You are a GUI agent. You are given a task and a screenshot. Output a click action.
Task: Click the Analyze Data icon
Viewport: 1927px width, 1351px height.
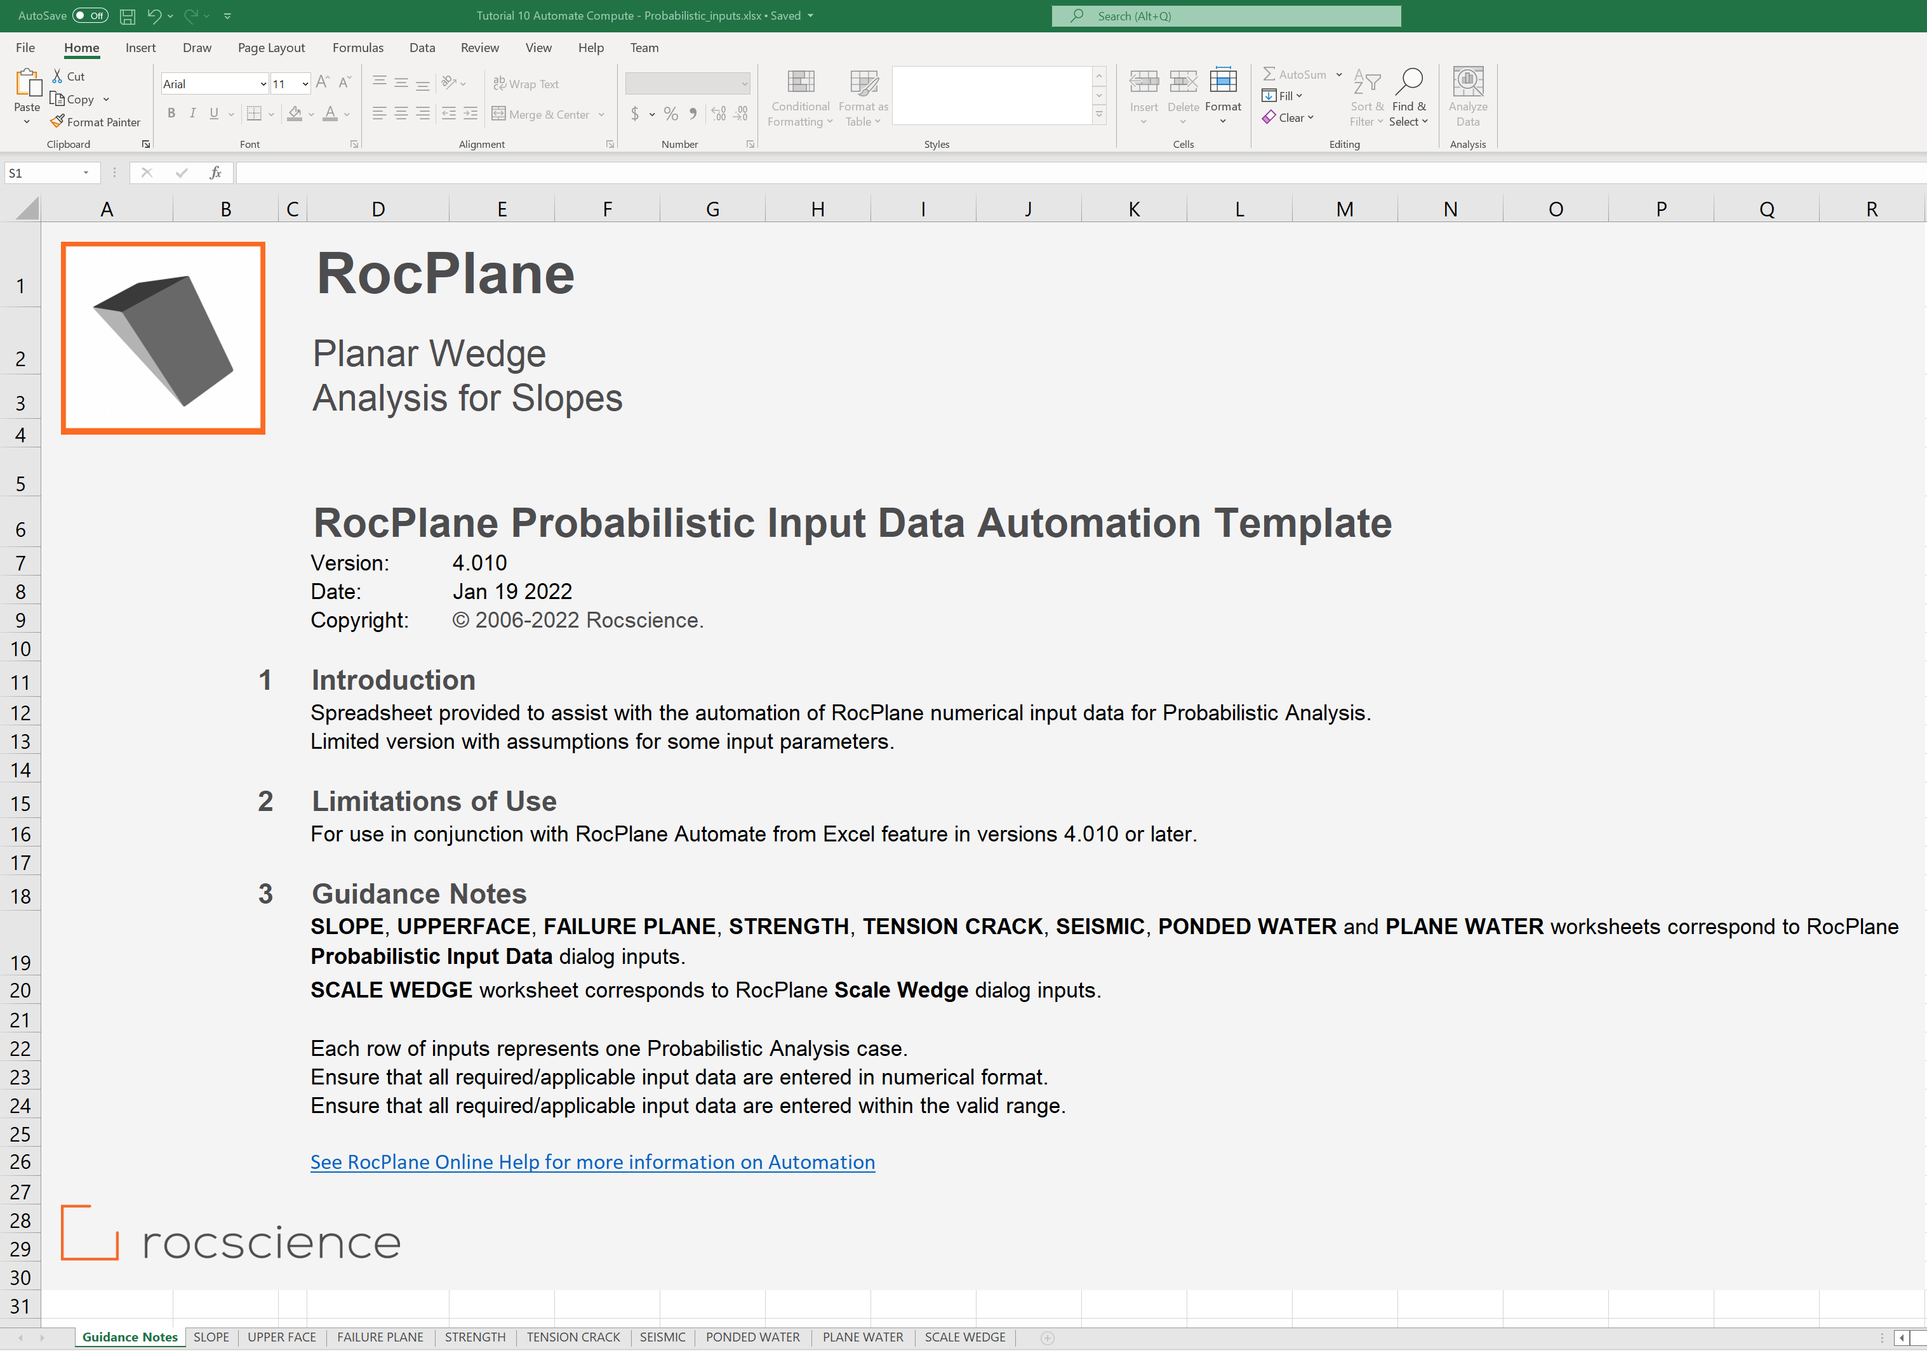pos(1467,82)
